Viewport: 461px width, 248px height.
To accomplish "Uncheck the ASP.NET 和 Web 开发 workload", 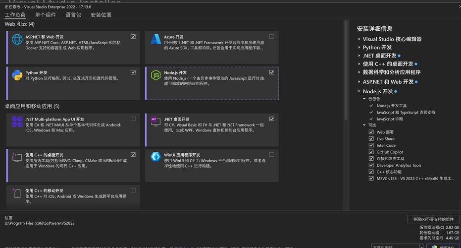I will click(133, 37).
